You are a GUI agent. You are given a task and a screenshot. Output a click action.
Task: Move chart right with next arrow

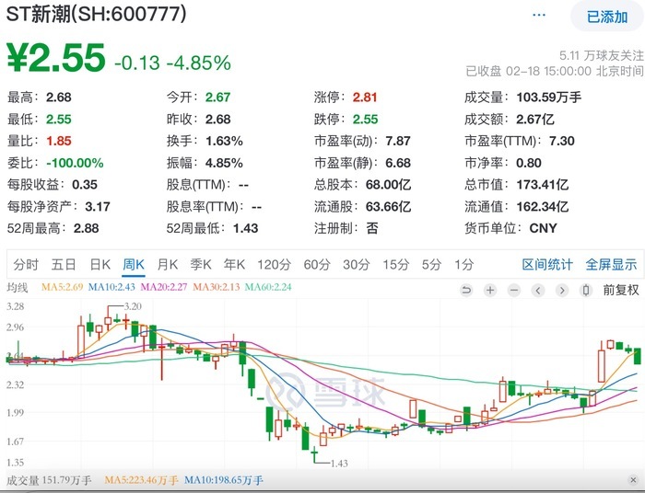coord(561,291)
